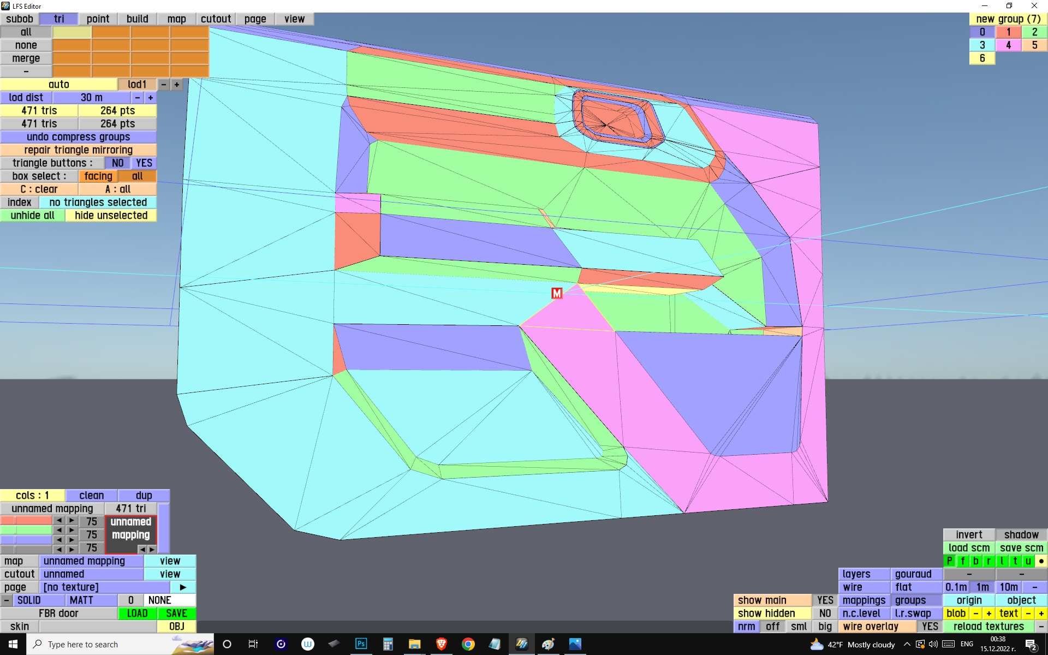Viewport: 1048px width, 655px height.
Task: Click the green SAVE button
Action: pyautogui.click(x=176, y=613)
